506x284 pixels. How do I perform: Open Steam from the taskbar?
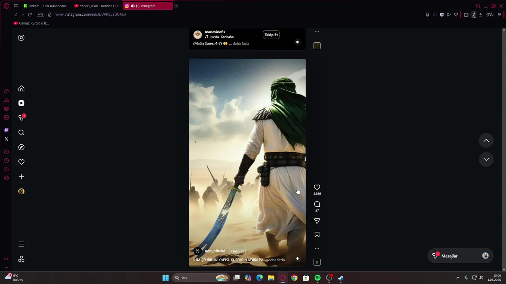tap(340, 278)
